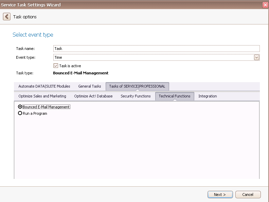Click the Task options title text

click(25, 17)
